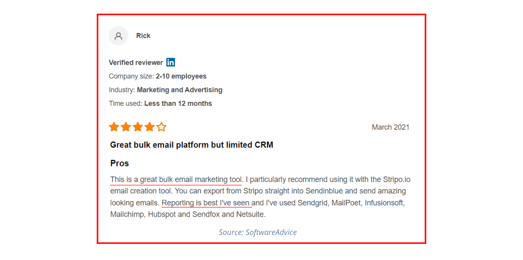Click the Time used Less than 12 months line
The width and height of the screenshot is (523, 260).
point(160,103)
